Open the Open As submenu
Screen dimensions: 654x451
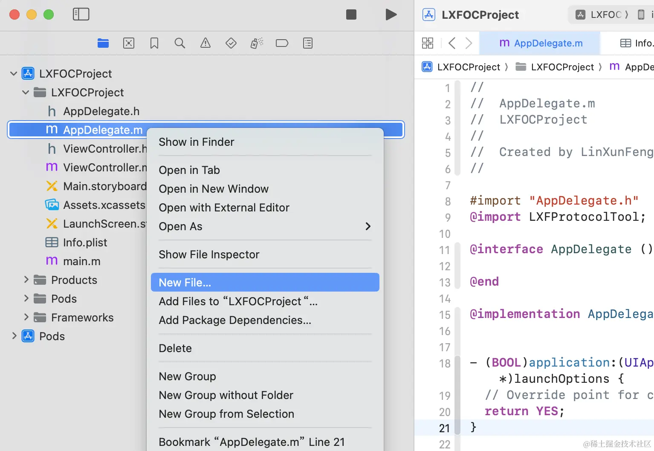coord(265,226)
